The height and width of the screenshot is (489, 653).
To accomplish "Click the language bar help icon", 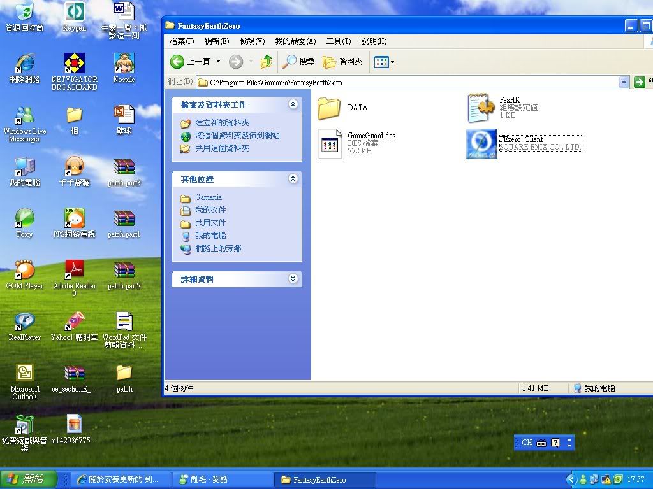I will coord(555,443).
